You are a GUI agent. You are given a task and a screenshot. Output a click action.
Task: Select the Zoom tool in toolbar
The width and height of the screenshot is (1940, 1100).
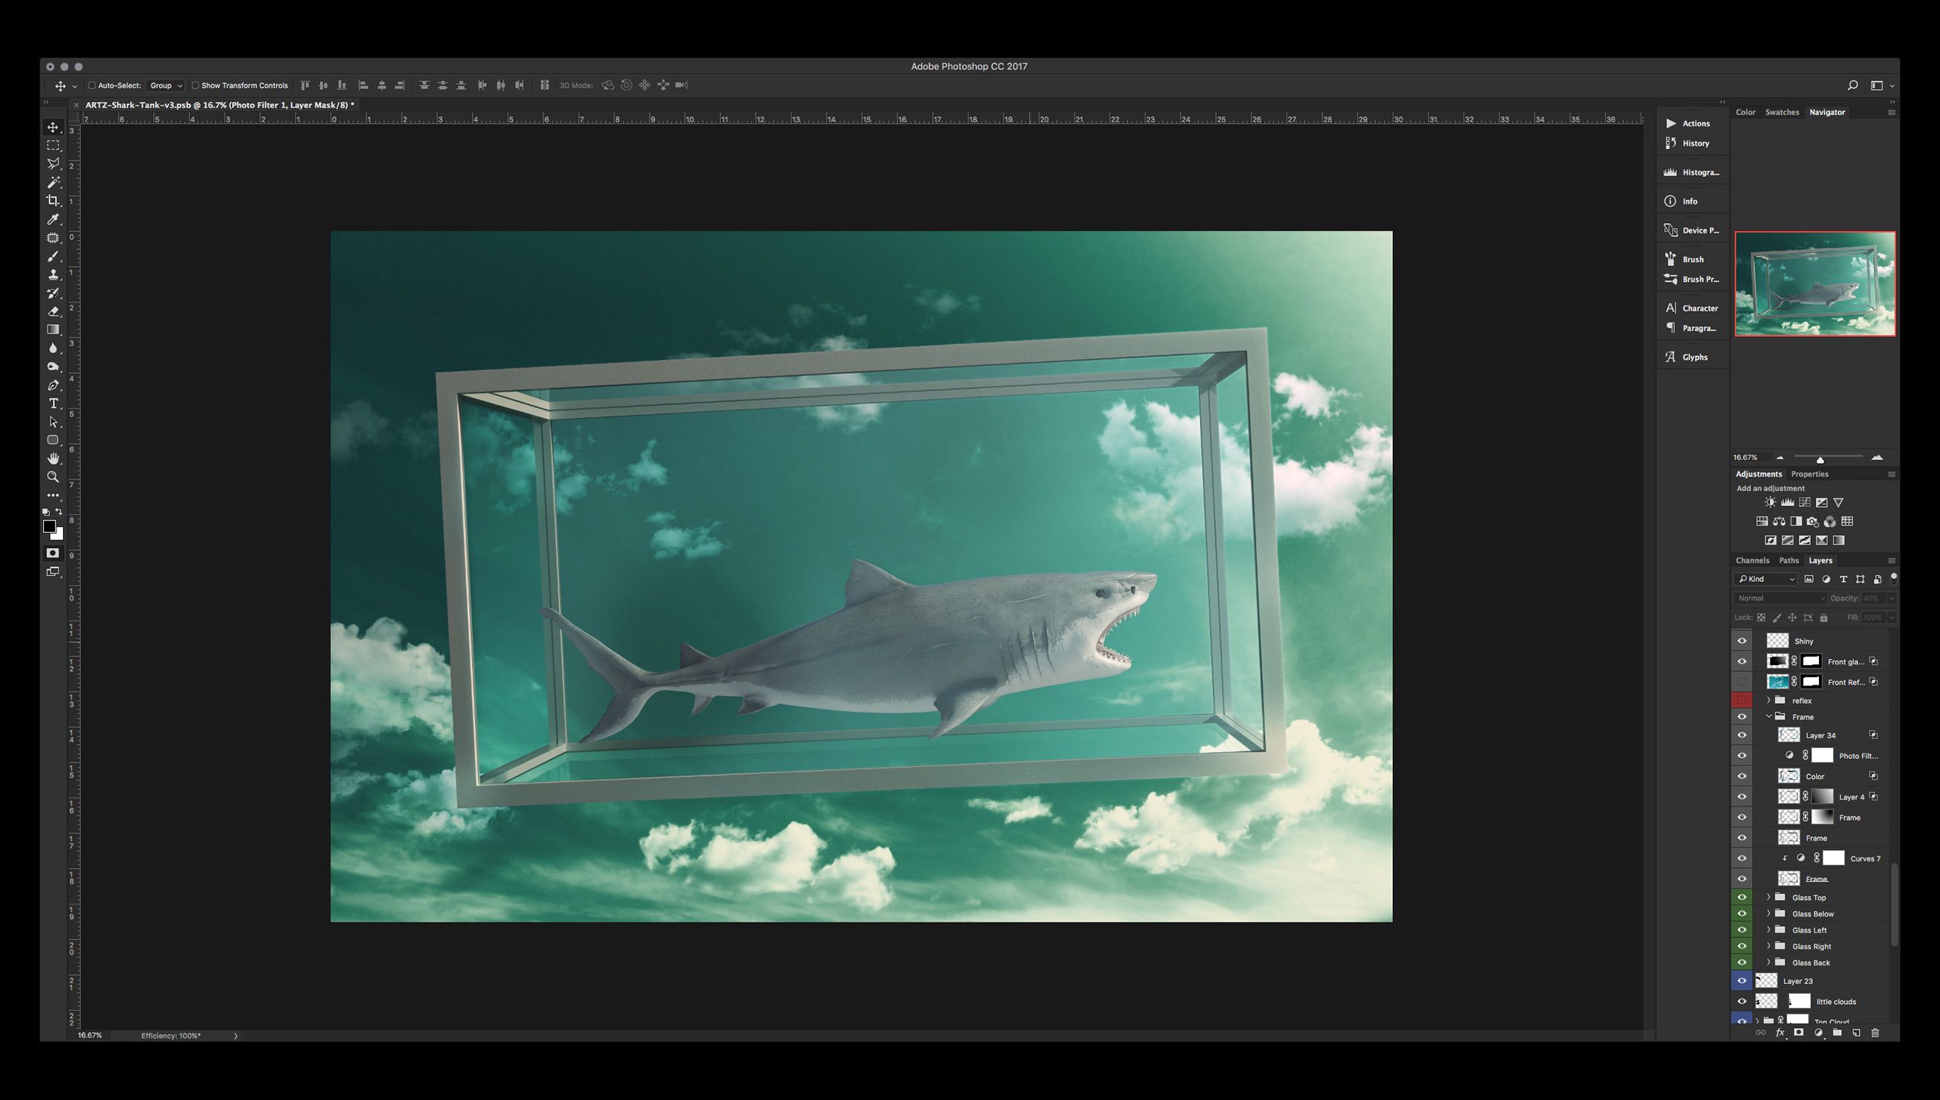(53, 476)
